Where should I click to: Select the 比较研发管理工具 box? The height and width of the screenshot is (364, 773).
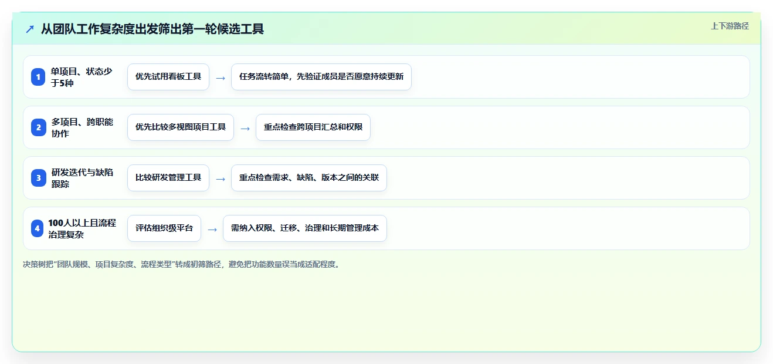[x=168, y=178]
